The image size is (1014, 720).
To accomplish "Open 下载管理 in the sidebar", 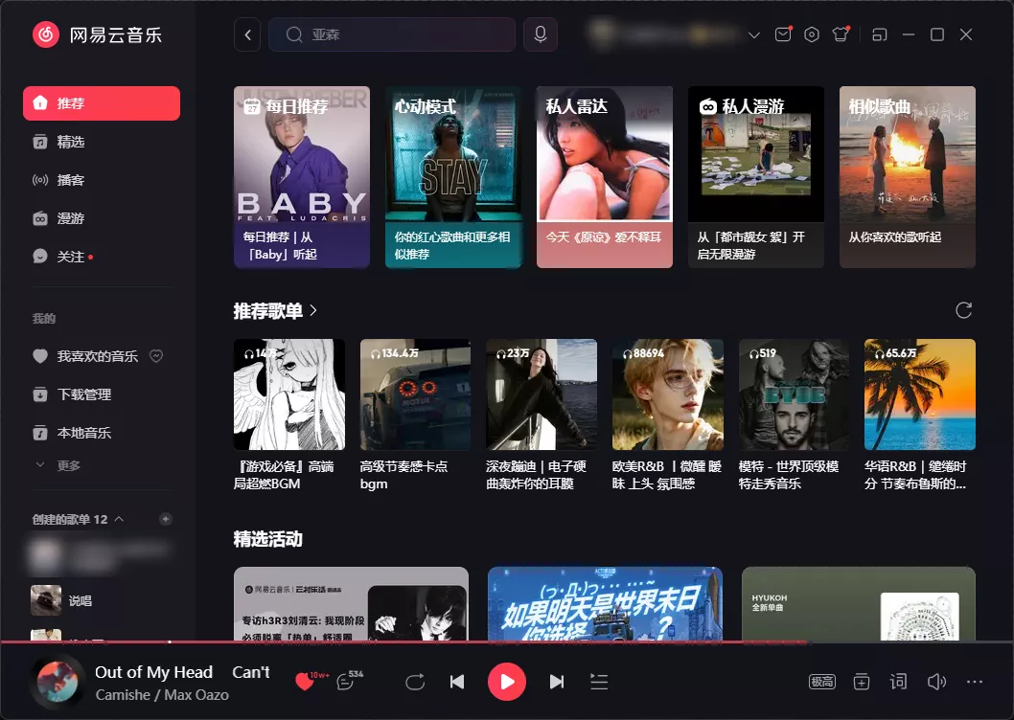I will [x=102, y=394].
